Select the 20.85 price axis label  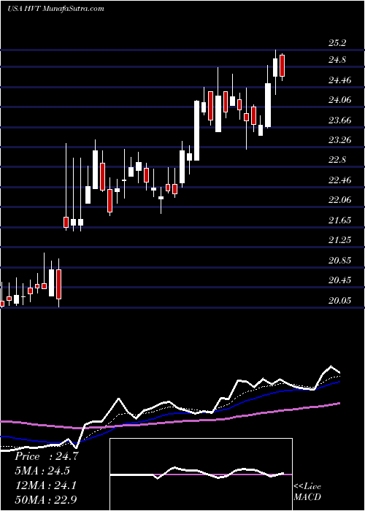tap(340, 261)
